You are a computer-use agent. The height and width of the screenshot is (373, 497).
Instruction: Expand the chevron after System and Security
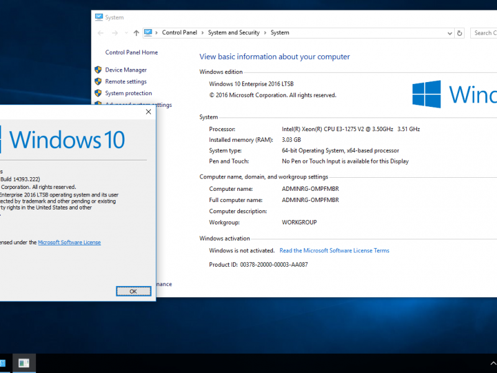(x=265, y=33)
